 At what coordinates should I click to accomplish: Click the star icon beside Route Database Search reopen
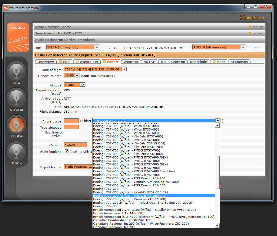click(250, 27)
